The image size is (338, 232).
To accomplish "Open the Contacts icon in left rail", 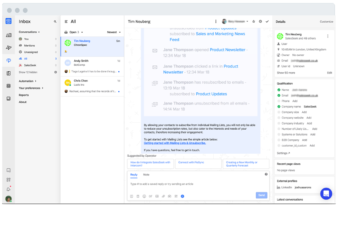I will point(9,35).
